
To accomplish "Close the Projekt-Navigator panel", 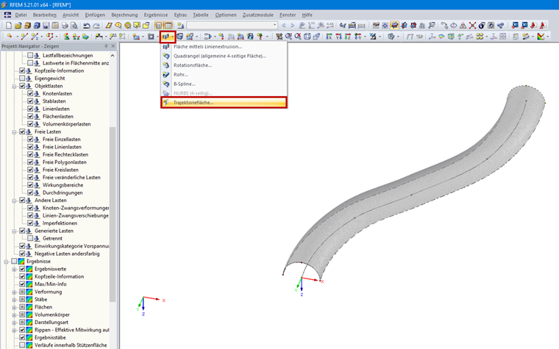I will coord(113,46).
